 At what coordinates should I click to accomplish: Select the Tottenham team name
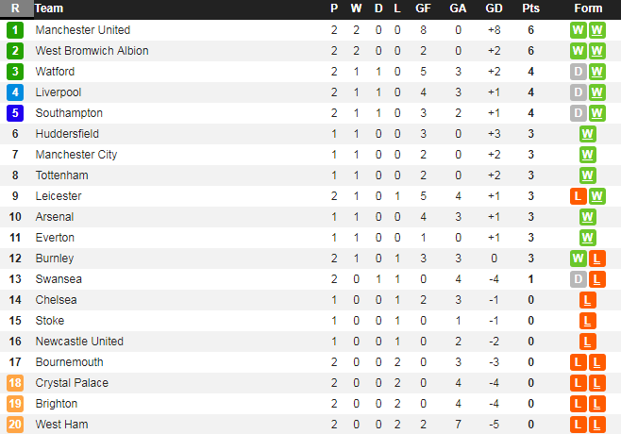(61, 175)
